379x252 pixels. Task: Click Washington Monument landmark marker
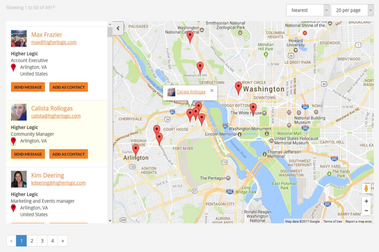pos(266,133)
